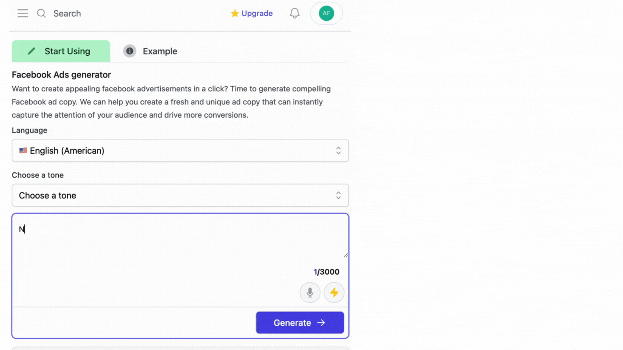Click the AF profile avatar
The width and height of the screenshot is (623, 350).
326,13
